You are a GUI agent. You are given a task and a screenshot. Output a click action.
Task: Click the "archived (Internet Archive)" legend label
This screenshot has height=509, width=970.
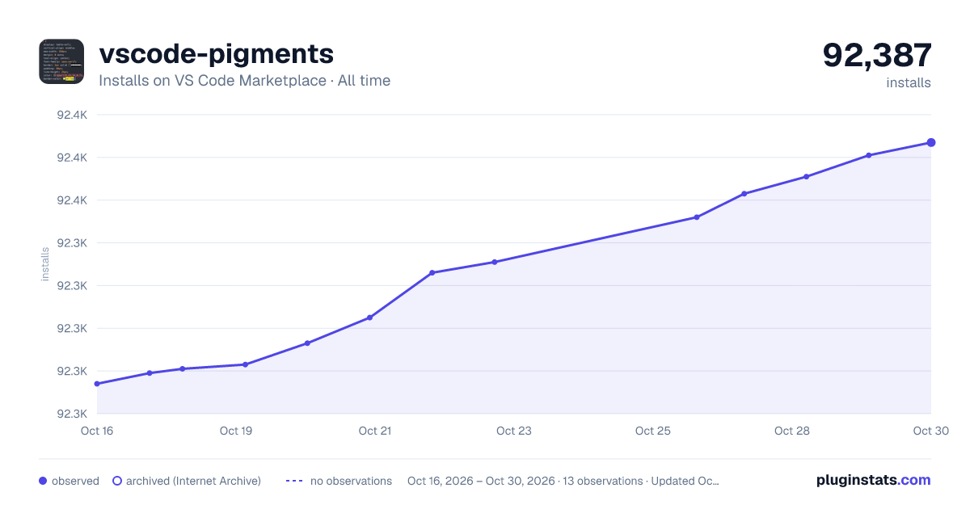click(193, 481)
